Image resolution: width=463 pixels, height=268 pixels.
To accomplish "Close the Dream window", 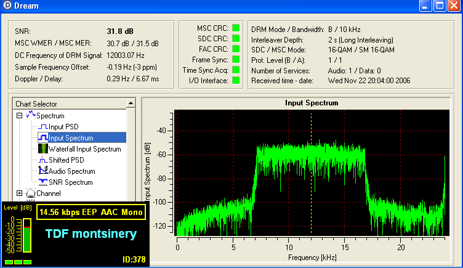I will click(454, 6).
